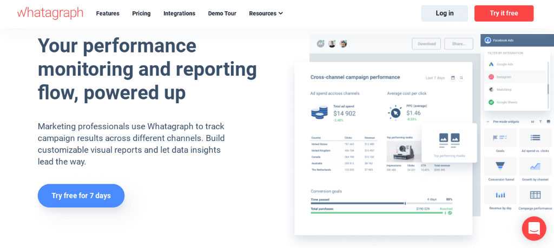Click the integrations list scrollbar
554x248 pixels.
[549, 89]
